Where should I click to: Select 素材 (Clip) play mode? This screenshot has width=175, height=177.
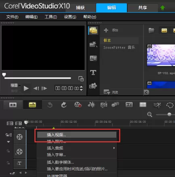14,91
